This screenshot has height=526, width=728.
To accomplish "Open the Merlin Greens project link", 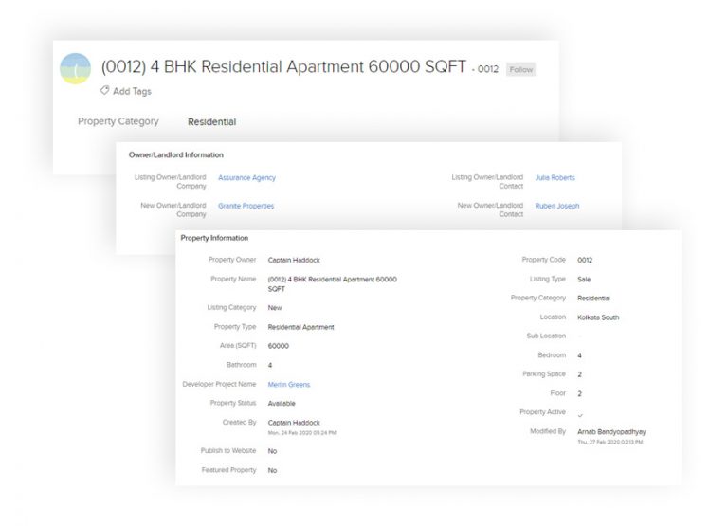I will point(288,384).
